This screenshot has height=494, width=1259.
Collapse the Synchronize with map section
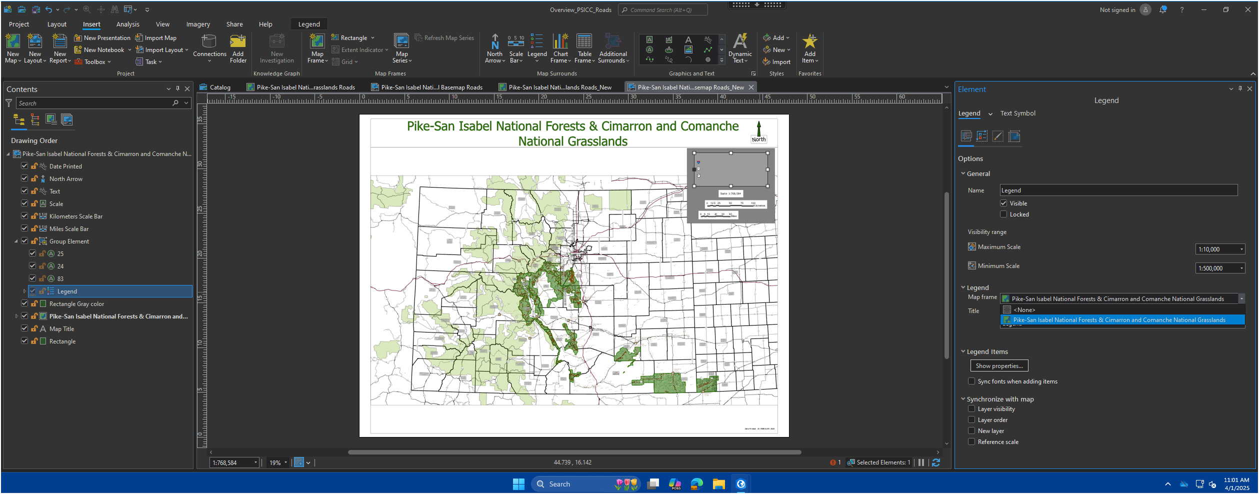pos(963,399)
